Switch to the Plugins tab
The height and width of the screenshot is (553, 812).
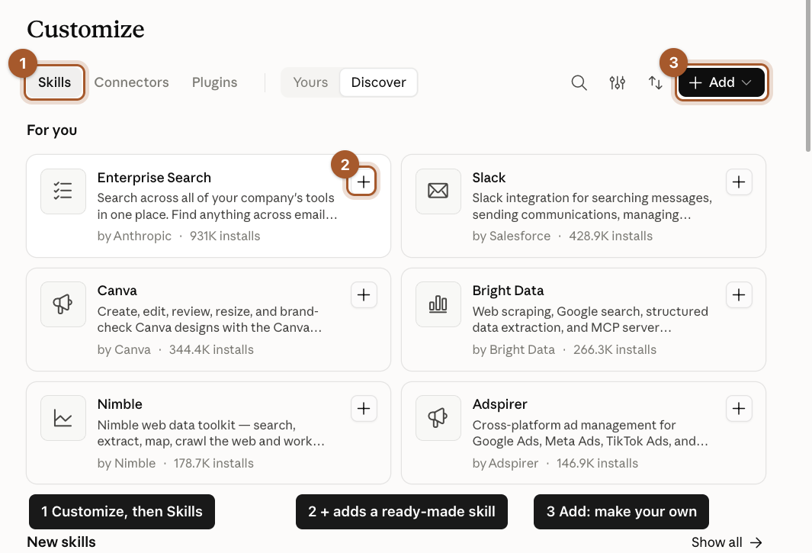pos(214,82)
